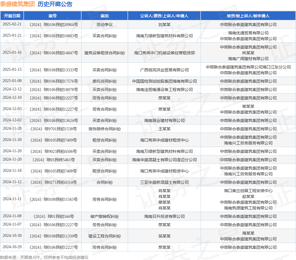Click the date 2024-12-02
Viewport: 296px width, 260px height.
click(x=12, y=120)
